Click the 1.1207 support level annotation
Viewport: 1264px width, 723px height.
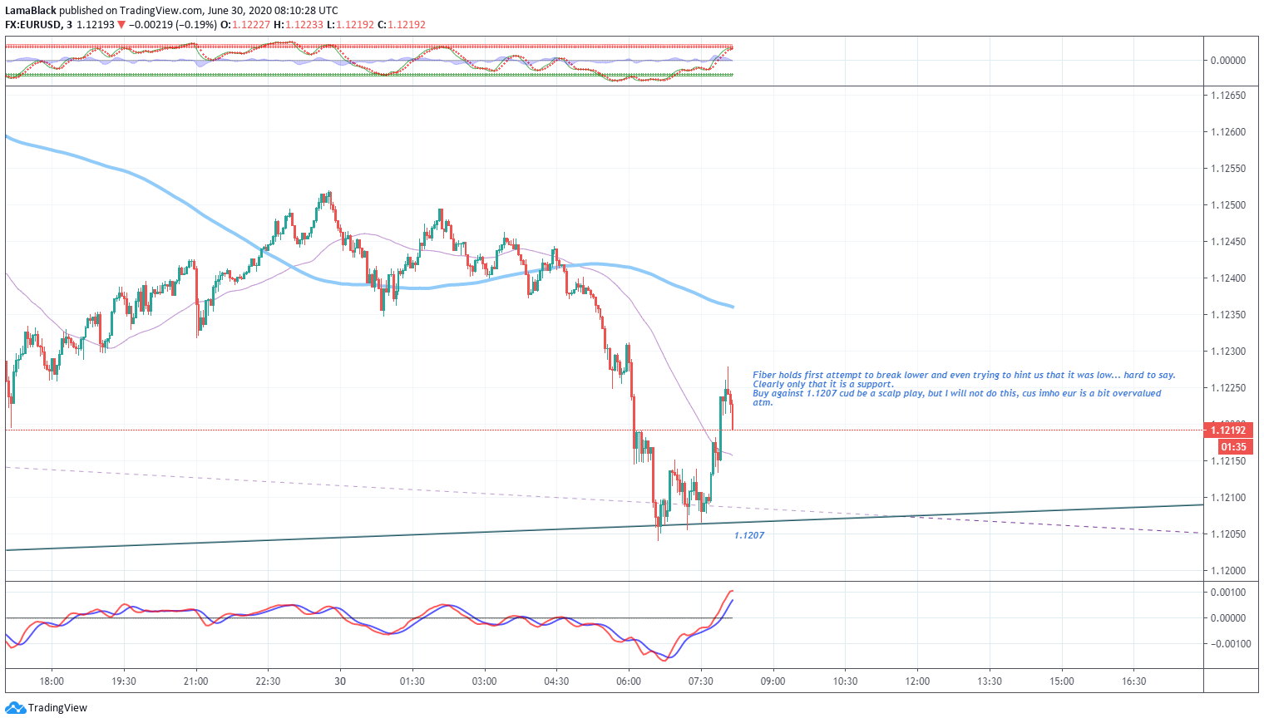(749, 535)
